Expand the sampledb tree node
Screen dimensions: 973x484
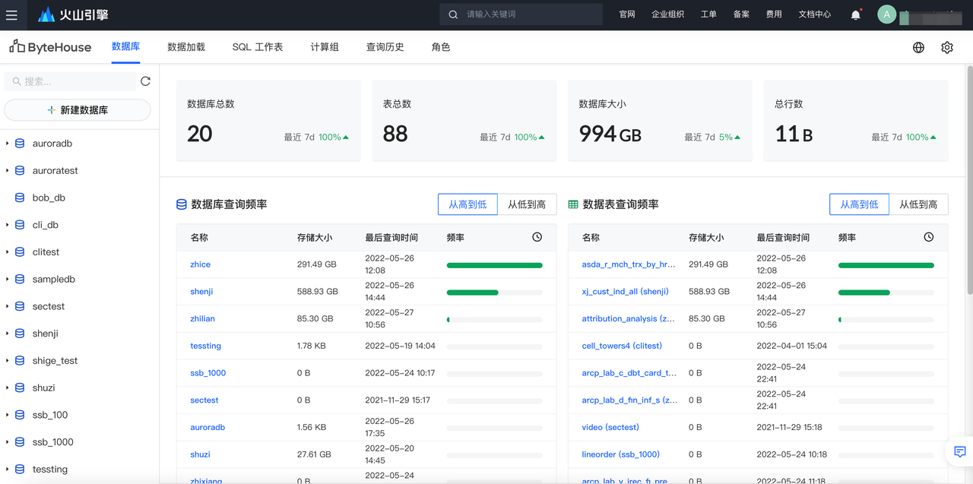(x=8, y=280)
